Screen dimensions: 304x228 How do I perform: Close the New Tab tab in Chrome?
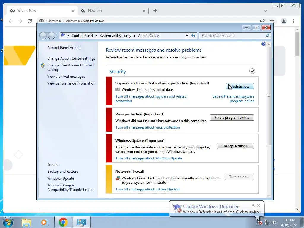click(x=144, y=11)
